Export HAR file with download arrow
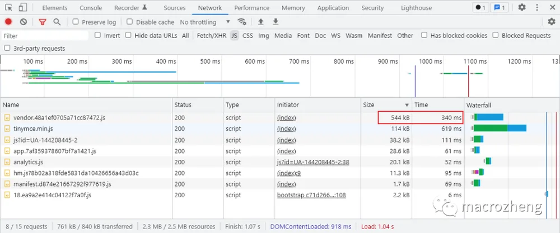Viewport: 560px width, 233px height. pos(276,22)
